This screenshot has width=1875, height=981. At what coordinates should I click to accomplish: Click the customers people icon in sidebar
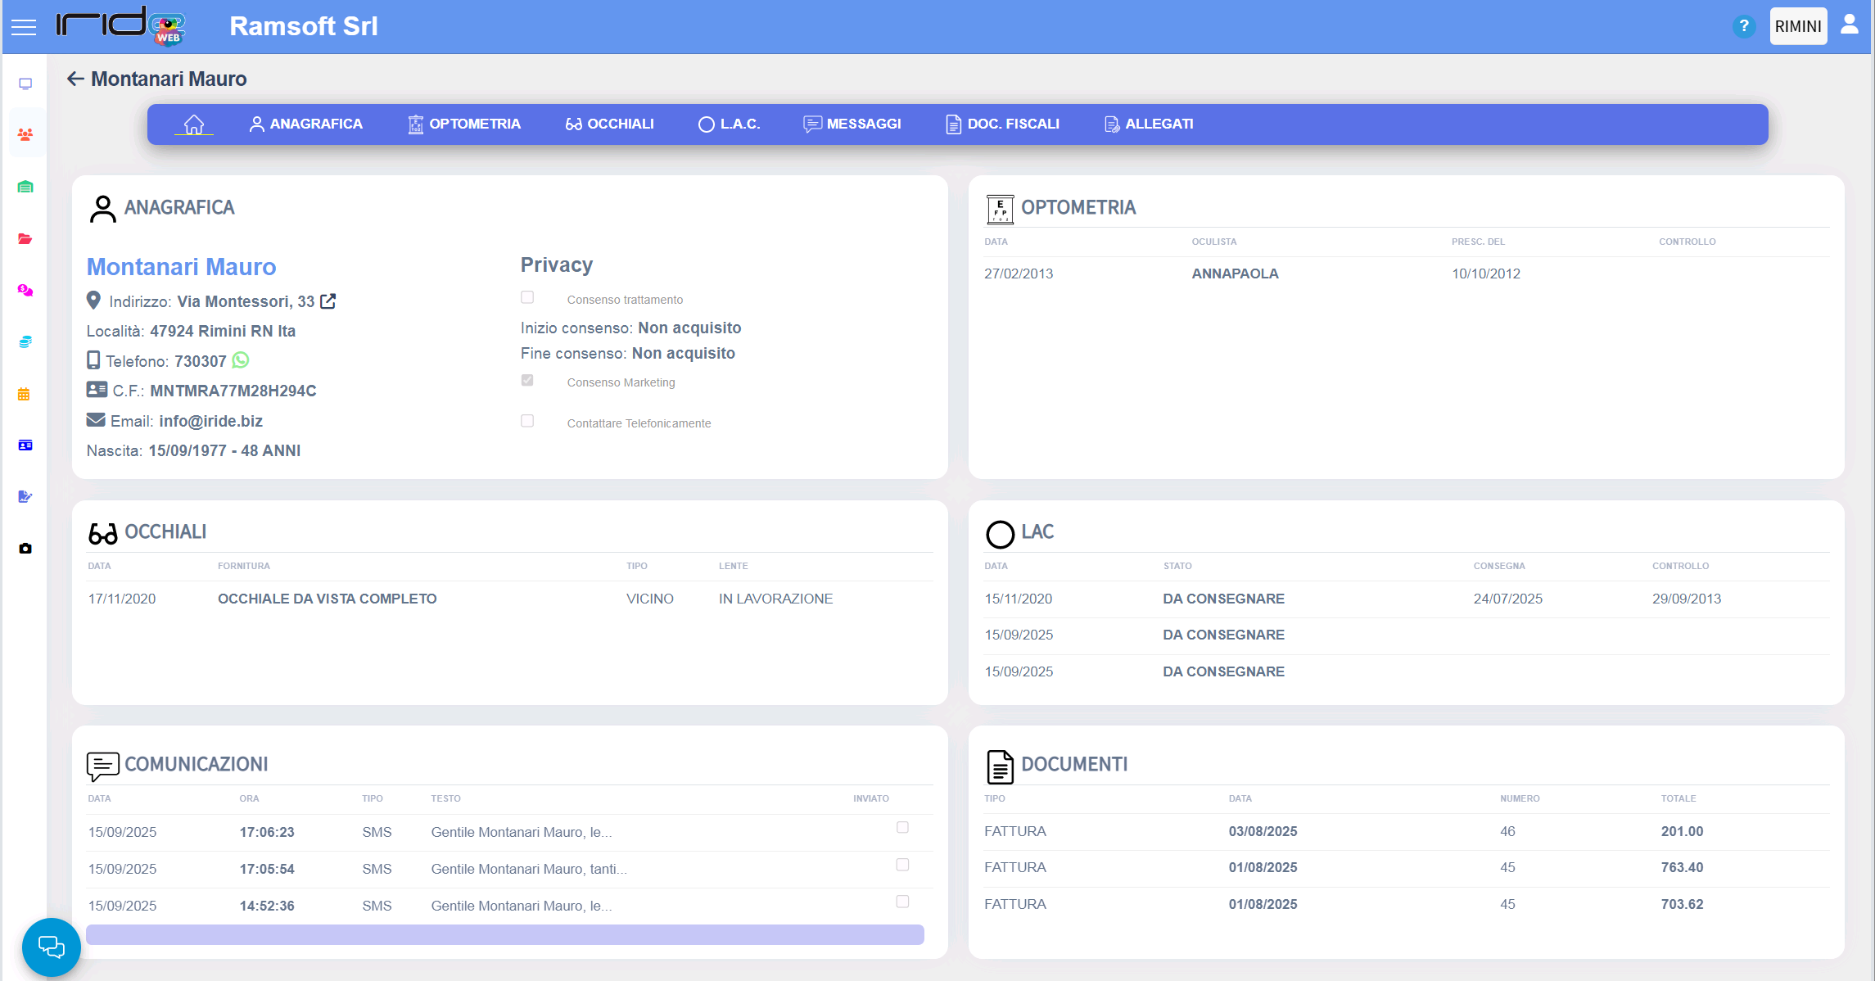(x=25, y=134)
